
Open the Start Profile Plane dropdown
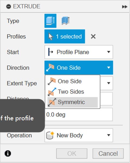tap(79, 52)
